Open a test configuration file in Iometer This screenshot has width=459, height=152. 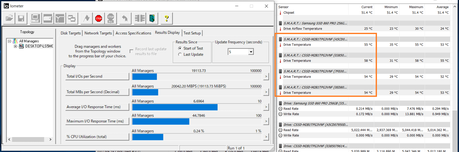tap(9, 18)
